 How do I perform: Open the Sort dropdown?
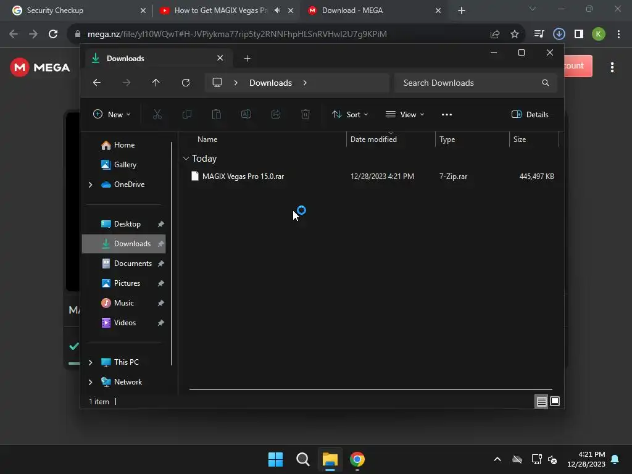coord(349,114)
